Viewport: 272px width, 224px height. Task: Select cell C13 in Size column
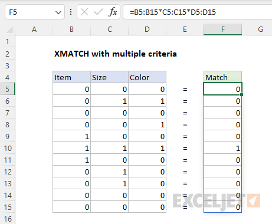(x=109, y=183)
